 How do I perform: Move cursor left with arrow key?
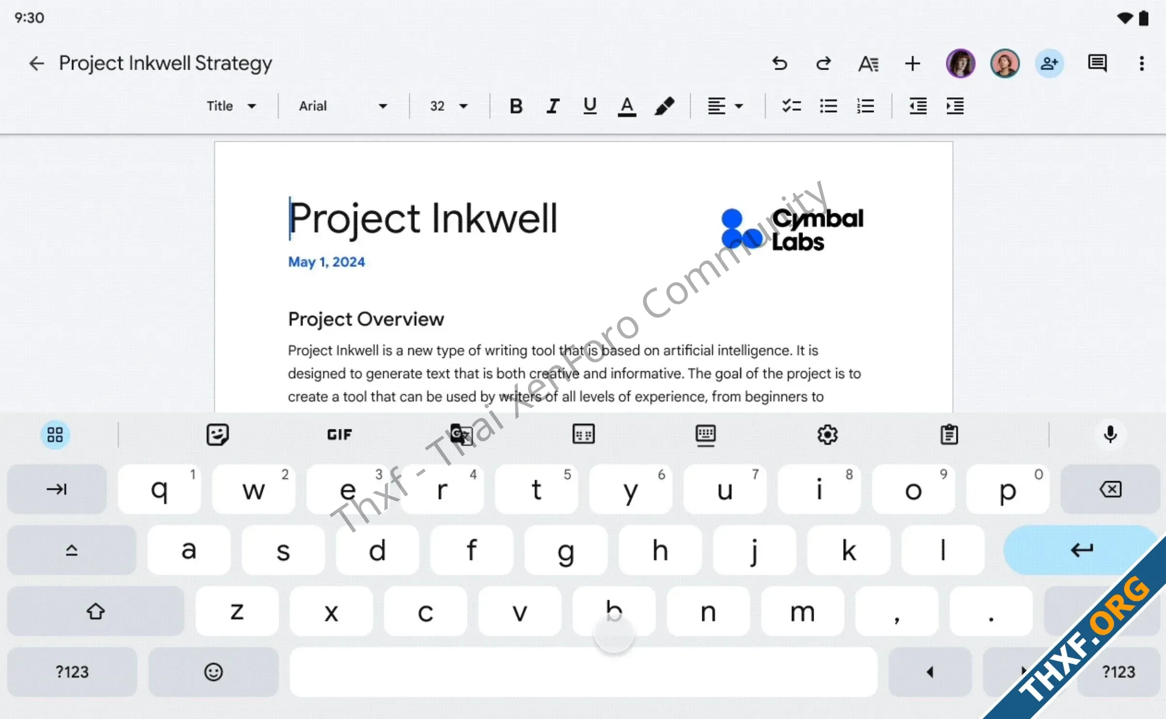[930, 672]
